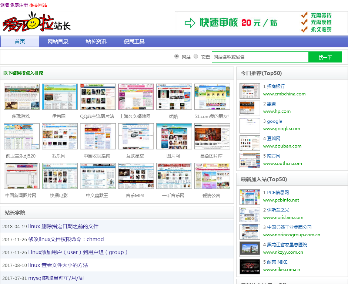The width and height of the screenshot is (348, 284).
Task: Click the 招商银行 small preview image
Action: [x=250, y=91]
